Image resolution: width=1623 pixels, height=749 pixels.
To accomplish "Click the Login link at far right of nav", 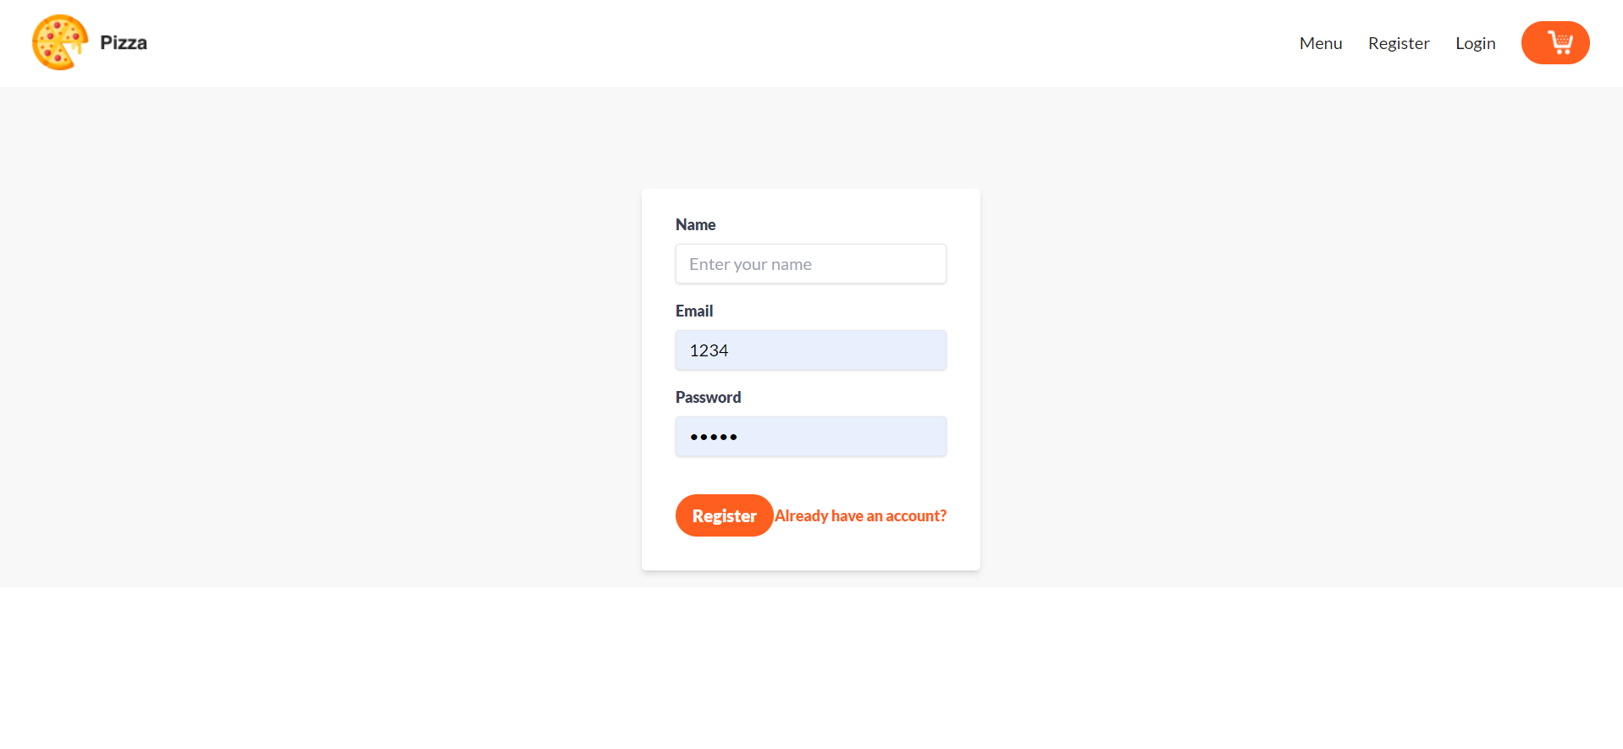I will (1475, 42).
